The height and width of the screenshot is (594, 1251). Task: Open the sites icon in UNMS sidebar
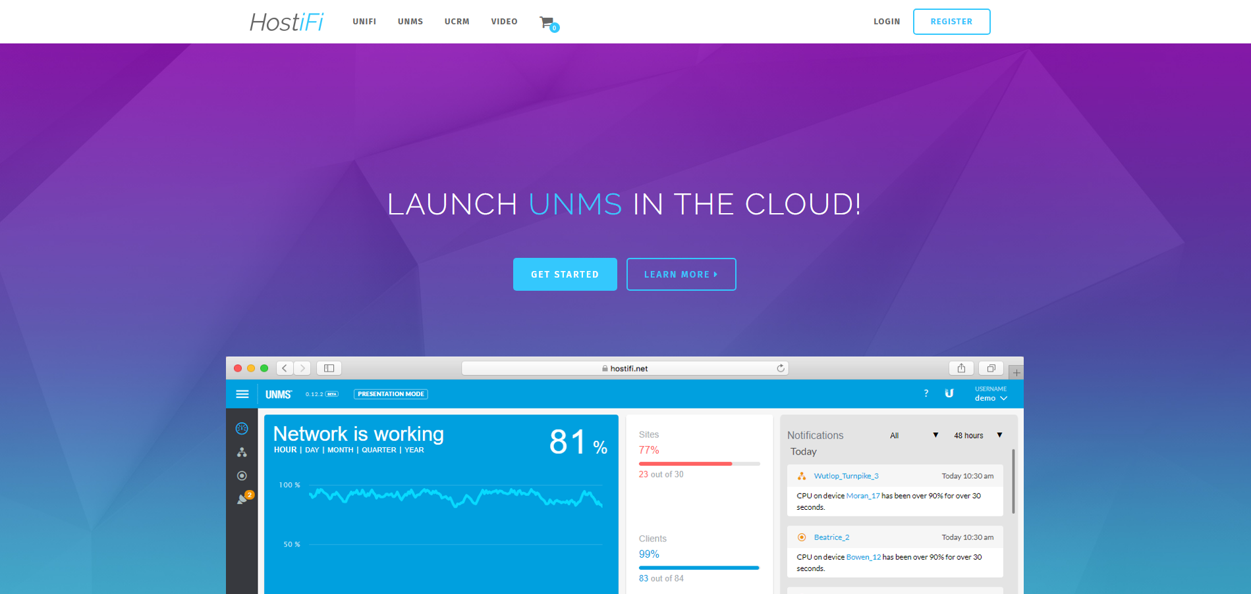pyautogui.click(x=242, y=453)
